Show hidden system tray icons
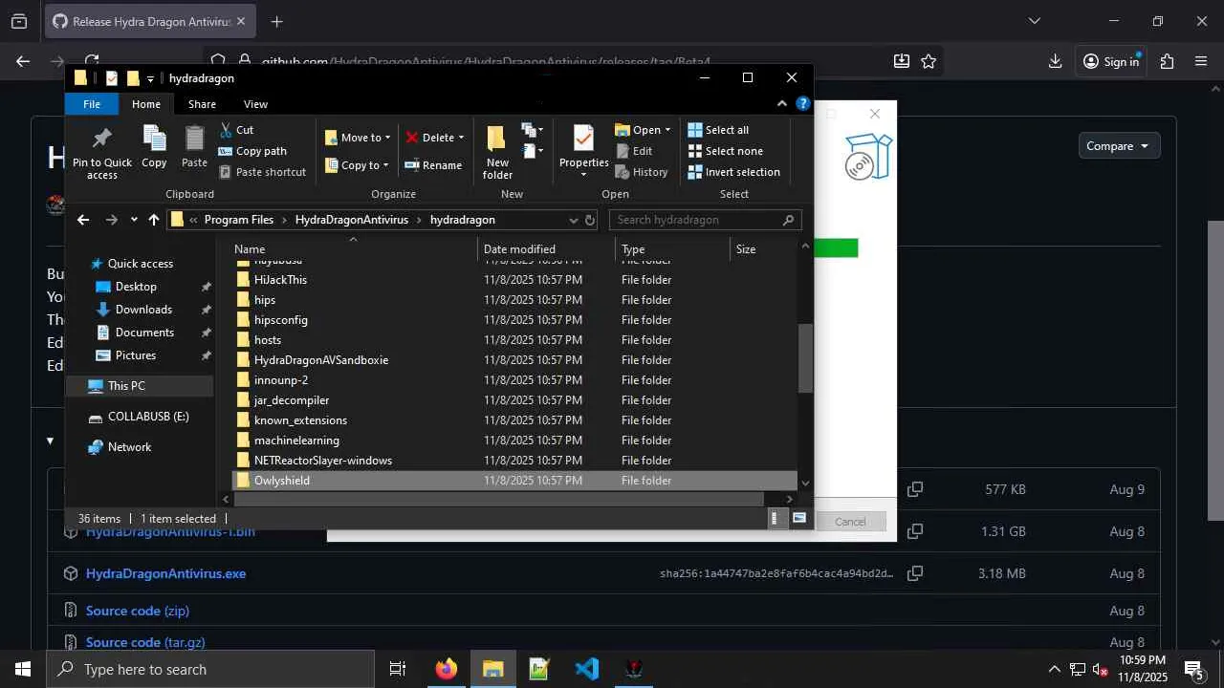Viewport: 1224px width, 688px height. click(1055, 669)
